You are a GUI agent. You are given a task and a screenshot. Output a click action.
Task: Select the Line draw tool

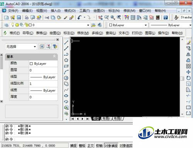point(66,42)
